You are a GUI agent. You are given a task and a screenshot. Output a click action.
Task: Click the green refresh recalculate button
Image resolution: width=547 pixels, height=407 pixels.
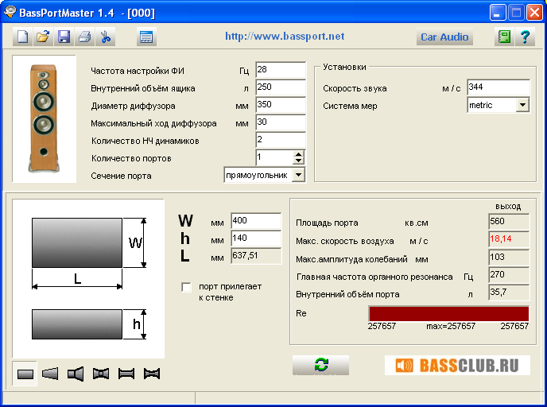(x=320, y=365)
